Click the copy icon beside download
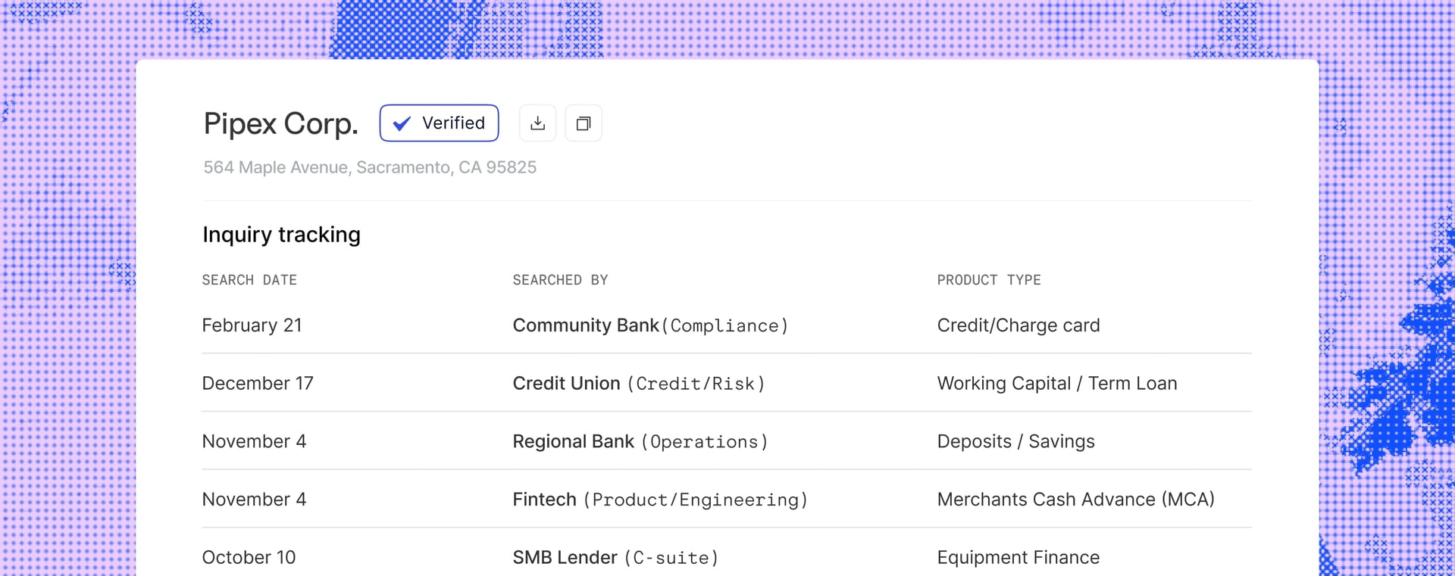1455x576 pixels. point(583,123)
